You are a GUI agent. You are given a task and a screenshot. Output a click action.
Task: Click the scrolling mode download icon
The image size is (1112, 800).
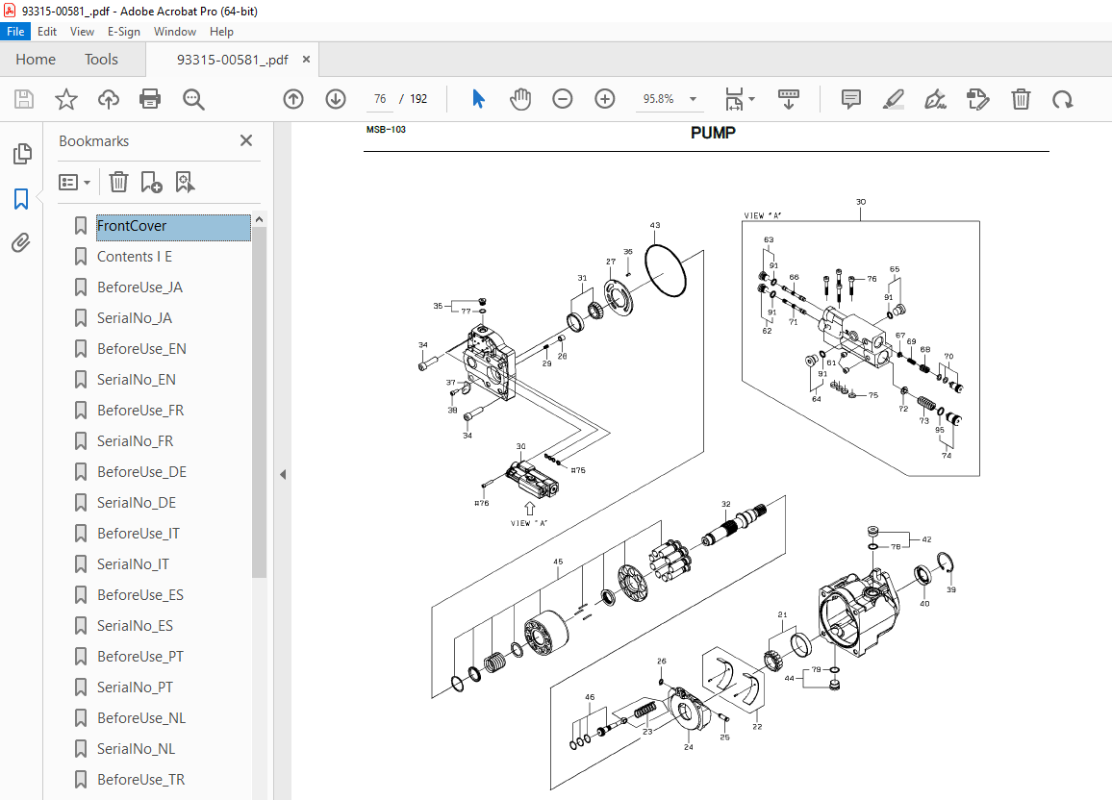click(x=789, y=99)
